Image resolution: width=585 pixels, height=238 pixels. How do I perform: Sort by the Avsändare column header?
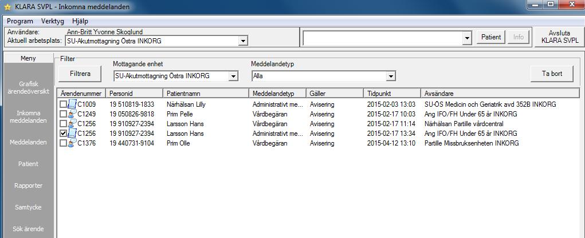pyautogui.click(x=500, y=94)
